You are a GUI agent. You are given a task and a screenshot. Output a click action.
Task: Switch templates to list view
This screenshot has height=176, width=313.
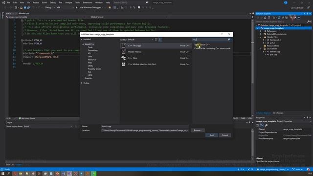[160, 40]
